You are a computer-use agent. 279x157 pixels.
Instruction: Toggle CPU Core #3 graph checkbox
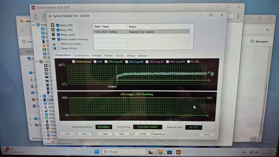coord(147,62)
